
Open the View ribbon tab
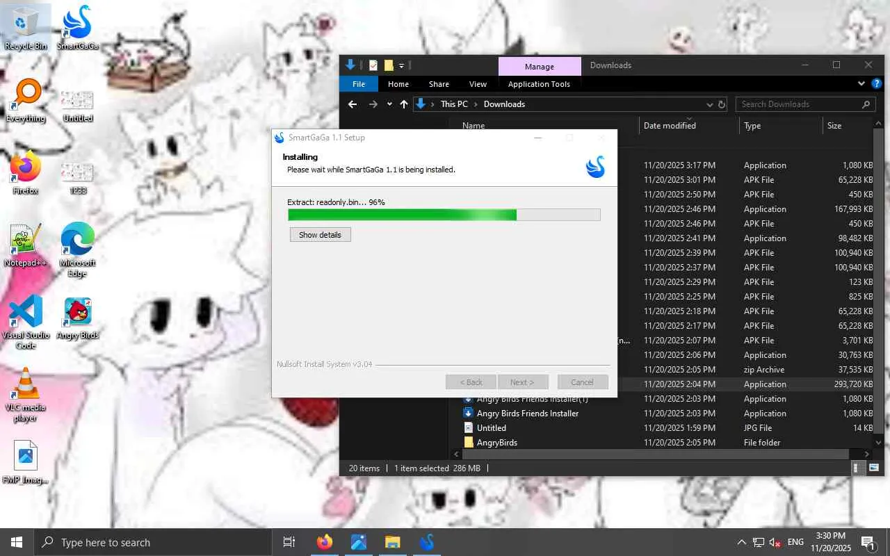478,84
